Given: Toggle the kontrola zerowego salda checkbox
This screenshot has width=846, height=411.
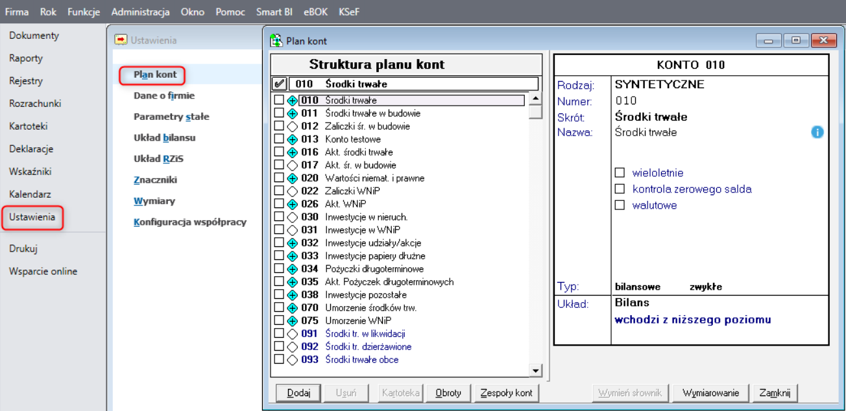Looking at the screenshot, I should tap(620, 189).
